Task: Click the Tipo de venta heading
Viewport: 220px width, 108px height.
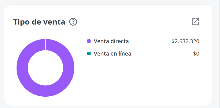Action: pos(39,22)
